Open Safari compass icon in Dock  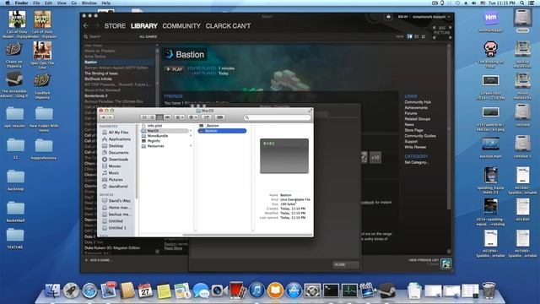pos(89,290)
